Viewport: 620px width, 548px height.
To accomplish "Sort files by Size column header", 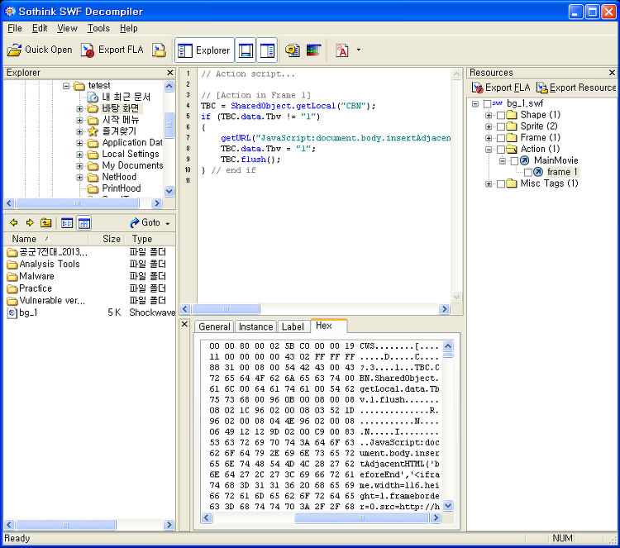I will pyautogui.click(x=107, y=239).
